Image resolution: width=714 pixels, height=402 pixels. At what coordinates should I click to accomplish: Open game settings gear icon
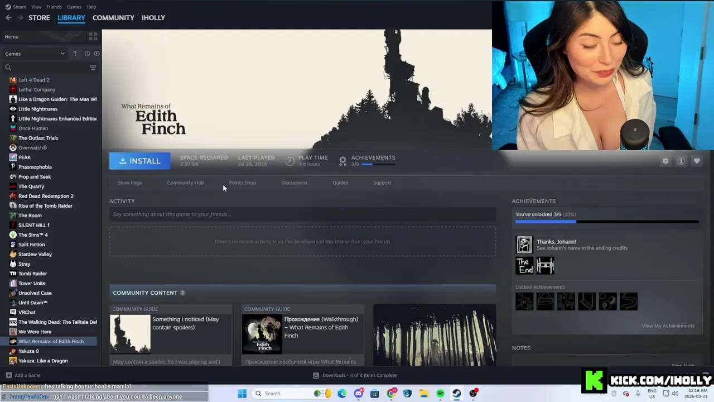pos(665,161)
